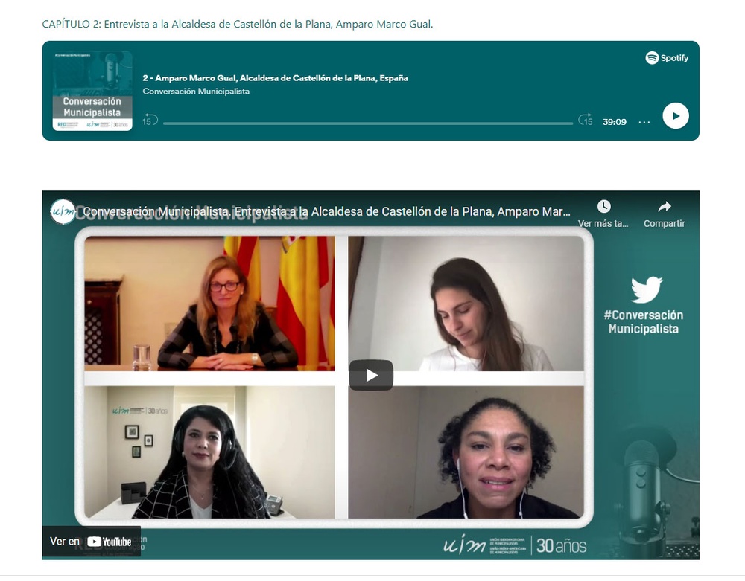Open the Amparo Marco Gual episode title
This screenshot has height=581, width=745.
(275, 78)
